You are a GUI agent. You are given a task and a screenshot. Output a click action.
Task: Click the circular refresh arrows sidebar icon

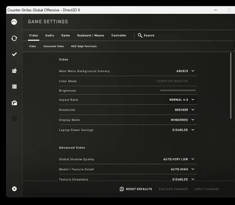[14, 38]
